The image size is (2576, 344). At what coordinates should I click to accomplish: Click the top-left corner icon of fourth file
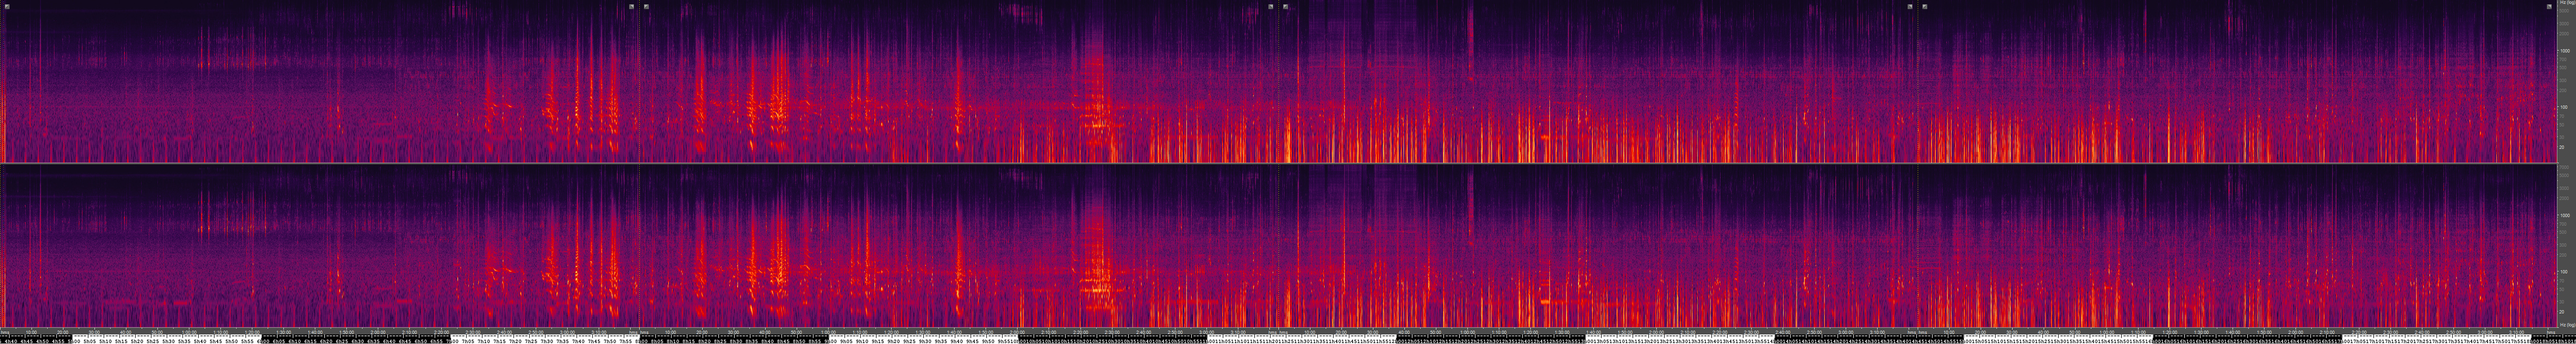pyautogui.click(x=1925, y=6)
